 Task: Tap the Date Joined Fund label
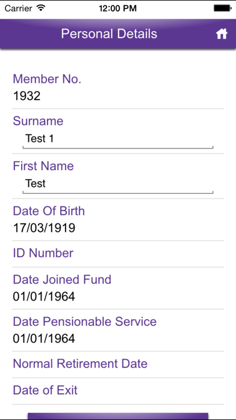(62, 279)
